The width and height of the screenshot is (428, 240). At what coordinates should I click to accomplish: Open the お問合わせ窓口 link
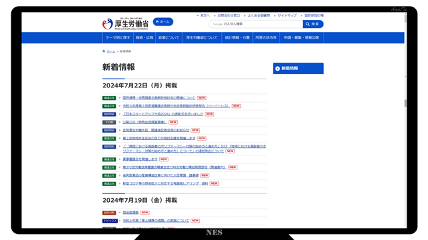pos(229,15)
